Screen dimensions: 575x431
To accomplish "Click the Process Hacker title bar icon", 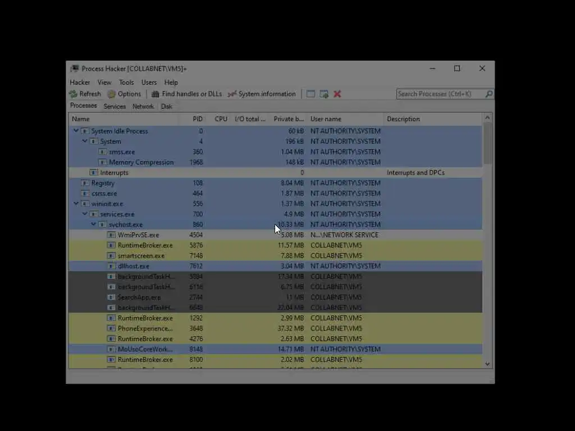I will coord(75,68).
